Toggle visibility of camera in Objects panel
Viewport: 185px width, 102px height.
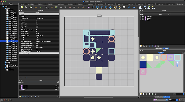click(143, 16)
